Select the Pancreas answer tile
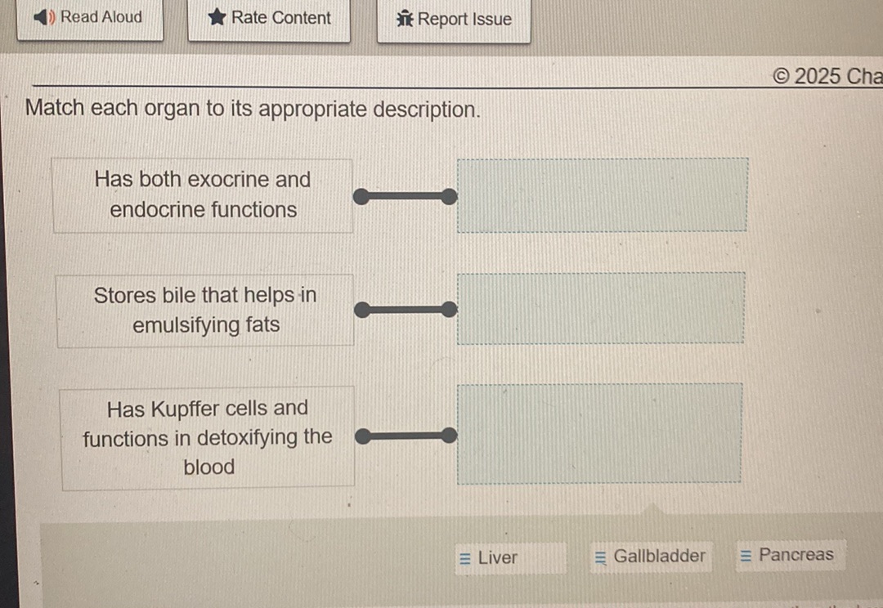This screenshot has height=608, width=883. pos(791,555)
